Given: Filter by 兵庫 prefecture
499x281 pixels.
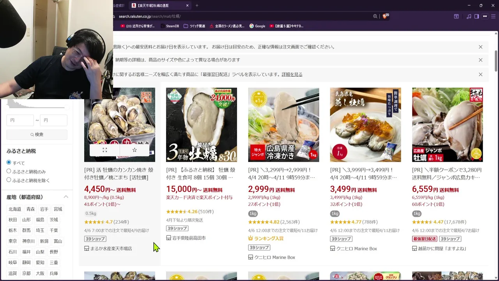Looking at the screenshot, I should (54, 274).
